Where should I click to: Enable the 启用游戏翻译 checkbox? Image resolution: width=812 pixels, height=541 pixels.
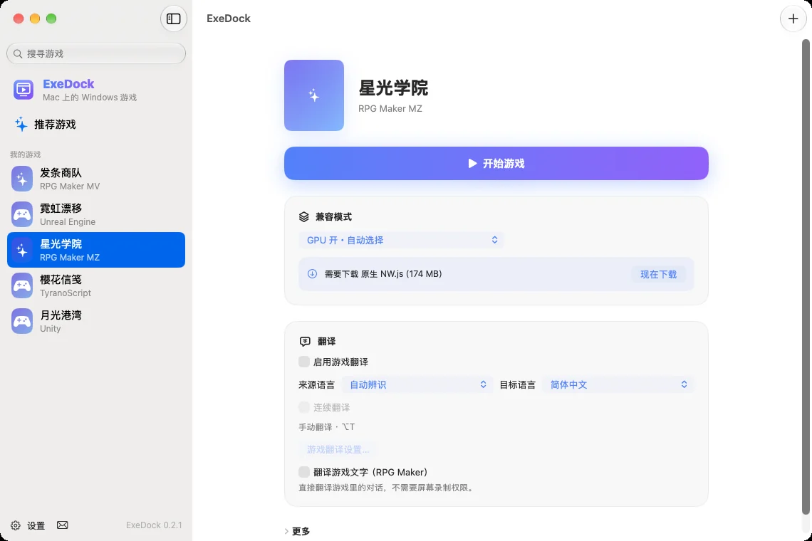(x=304, y=362)
